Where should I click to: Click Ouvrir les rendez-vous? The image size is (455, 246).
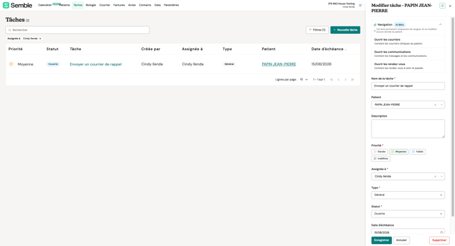tap(407, 66)
